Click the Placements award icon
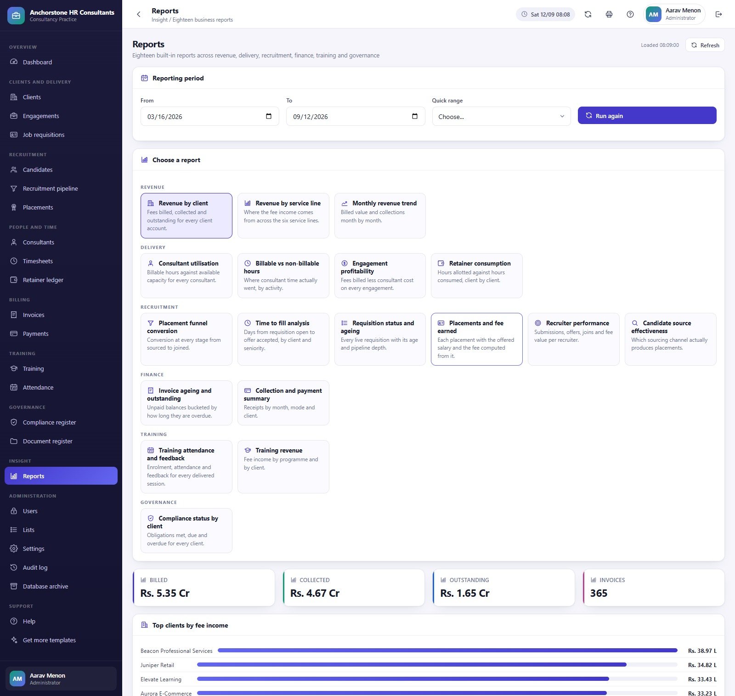 (14, 207)
